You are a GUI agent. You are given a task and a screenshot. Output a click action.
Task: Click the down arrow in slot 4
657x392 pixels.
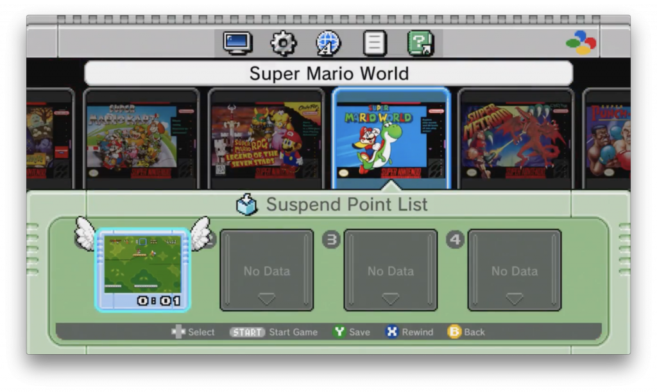[x=514, y=298]
